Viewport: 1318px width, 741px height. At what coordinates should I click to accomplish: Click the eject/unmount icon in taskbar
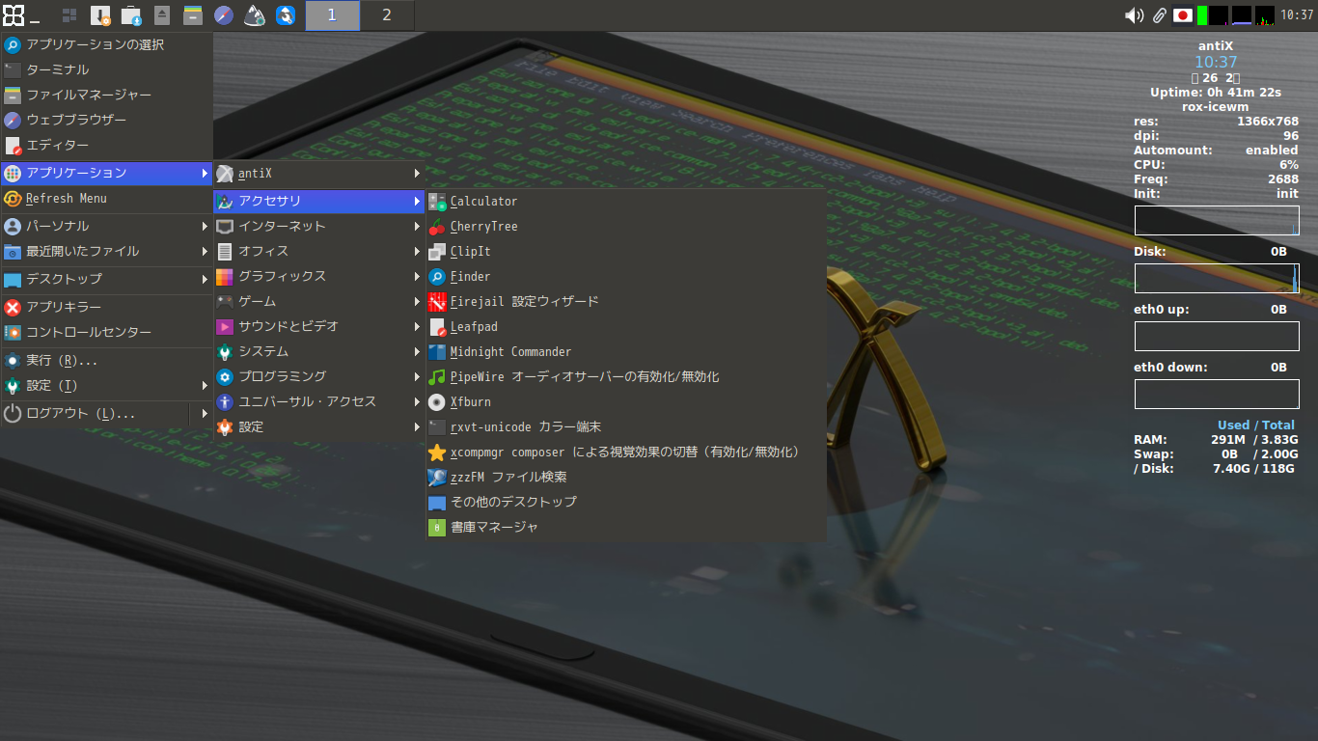(x=162, y=15)
